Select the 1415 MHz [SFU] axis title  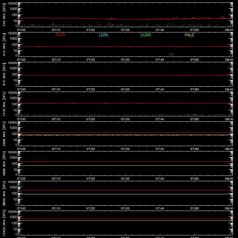pyautogui.click(x=4, y=104)
